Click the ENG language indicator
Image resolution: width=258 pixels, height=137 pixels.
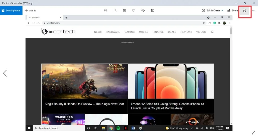pyautogui.click(x=212, y=128)
